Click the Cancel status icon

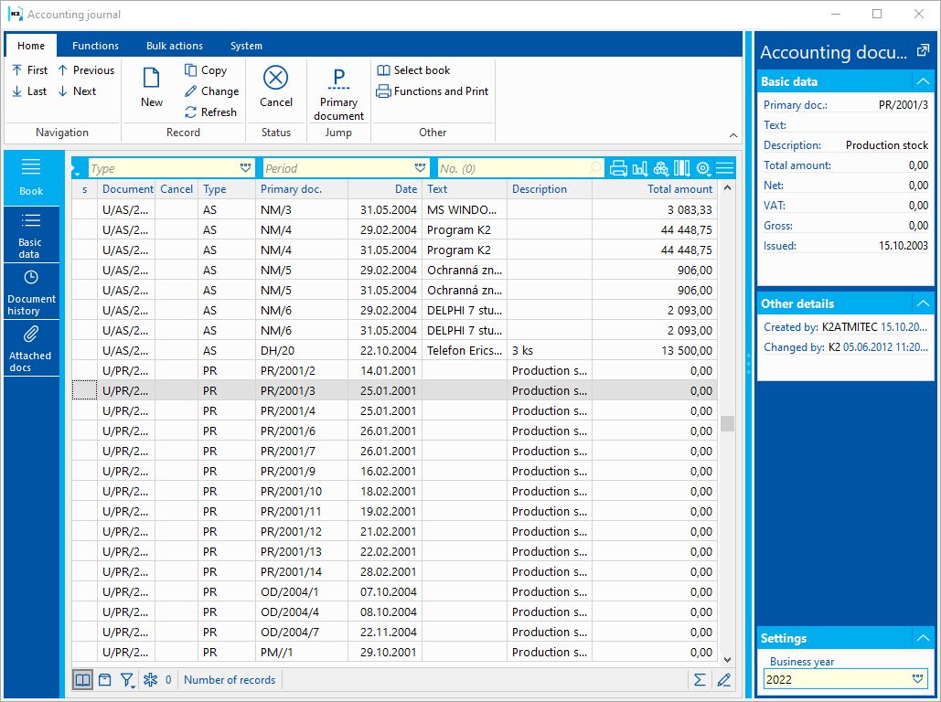275,87
